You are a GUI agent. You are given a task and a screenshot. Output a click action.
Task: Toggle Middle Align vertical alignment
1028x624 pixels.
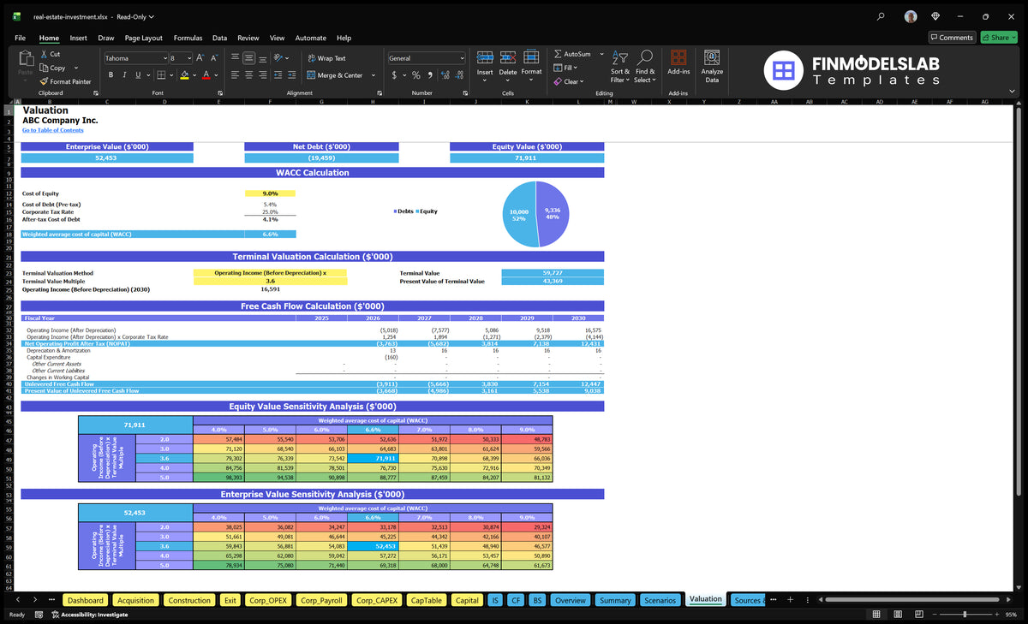click(248, 58)
